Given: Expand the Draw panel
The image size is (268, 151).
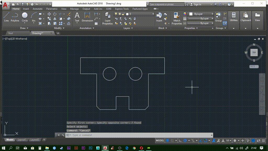Looking at the screenshot, I should (x=24, y=28).
